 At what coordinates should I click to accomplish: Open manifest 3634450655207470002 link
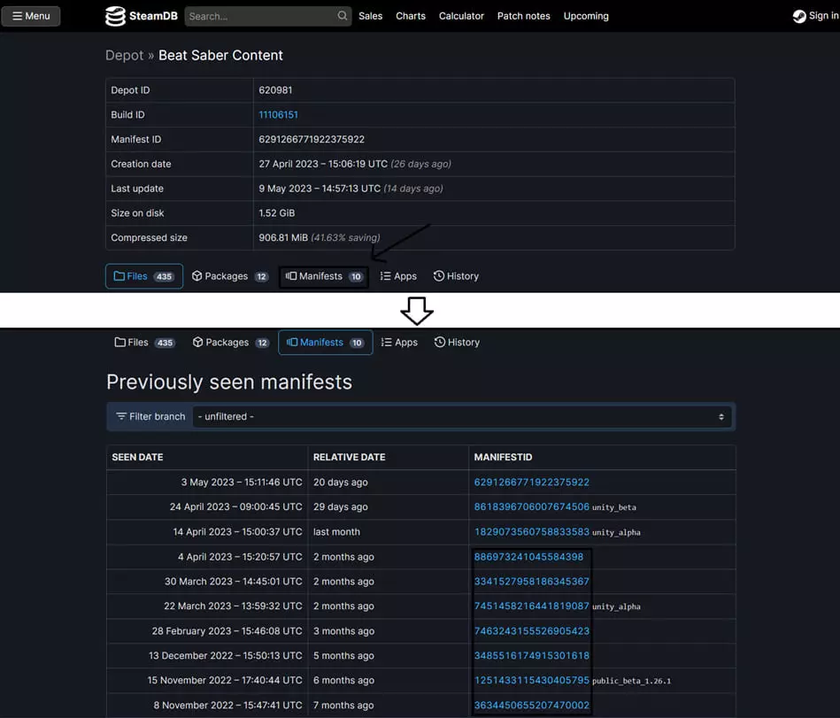click(531, 705)
